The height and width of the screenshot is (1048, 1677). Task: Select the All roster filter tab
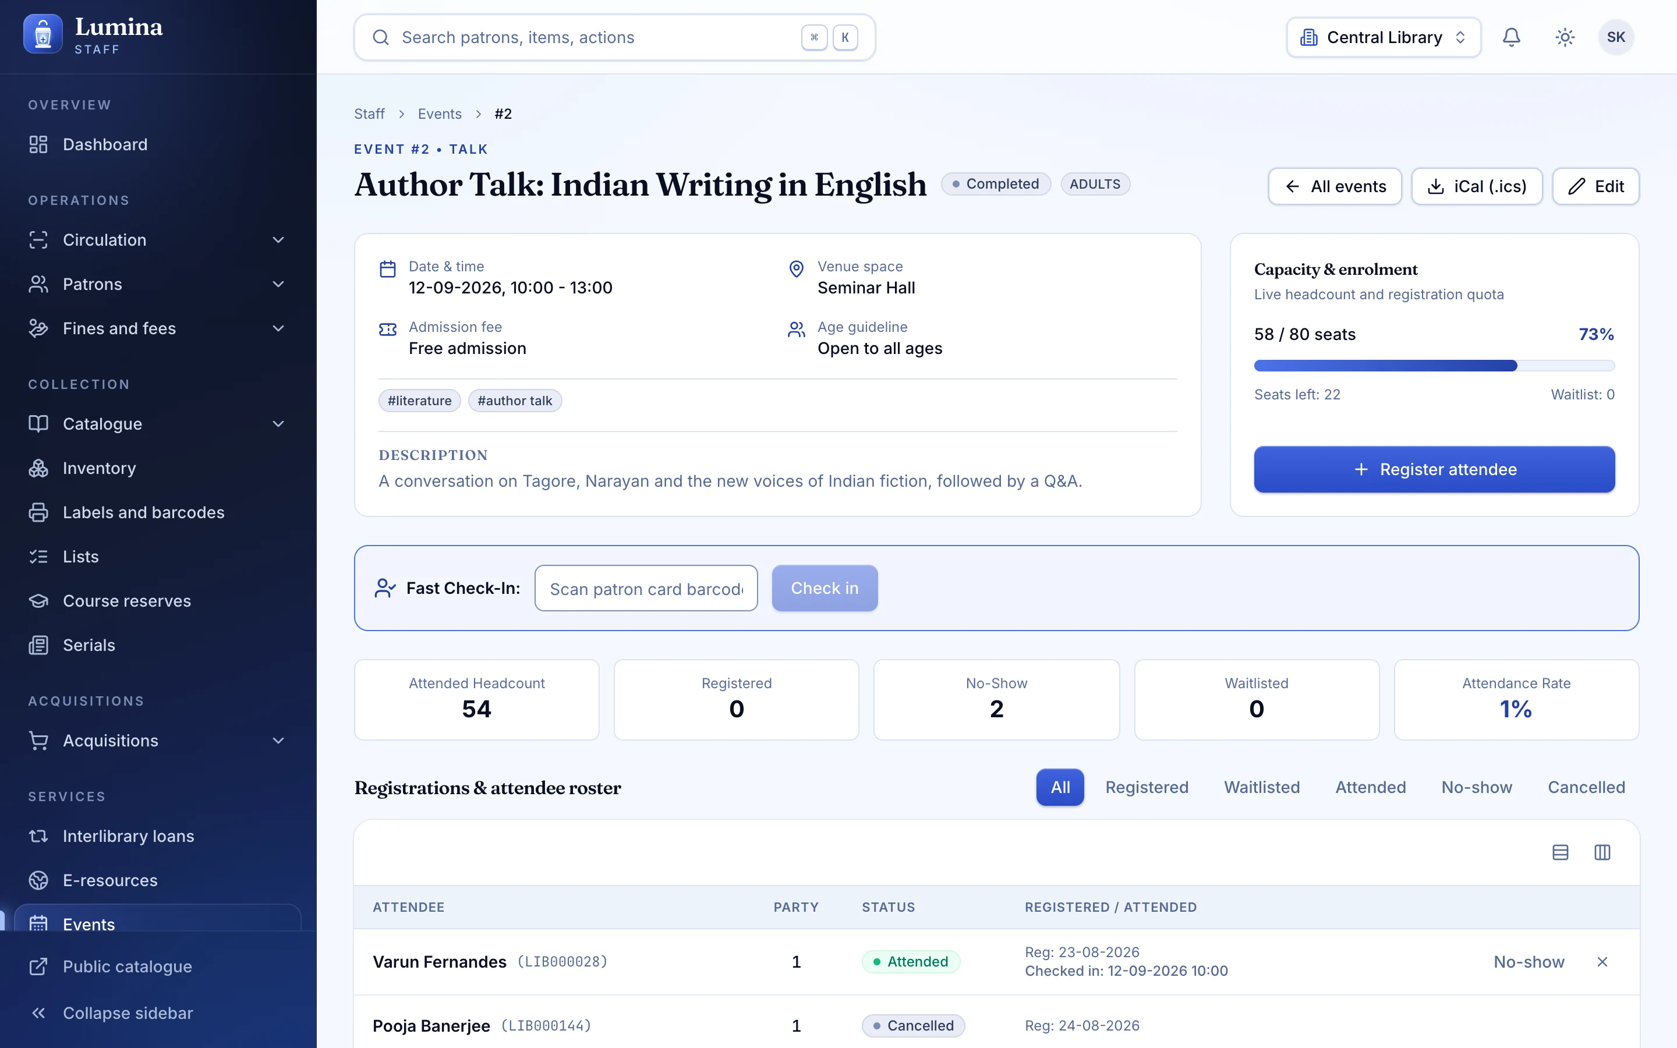(x=1060, y=787)
